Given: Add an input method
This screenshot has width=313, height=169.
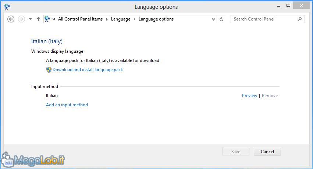Looking at the screenshot, I should (x=67, y=105).
